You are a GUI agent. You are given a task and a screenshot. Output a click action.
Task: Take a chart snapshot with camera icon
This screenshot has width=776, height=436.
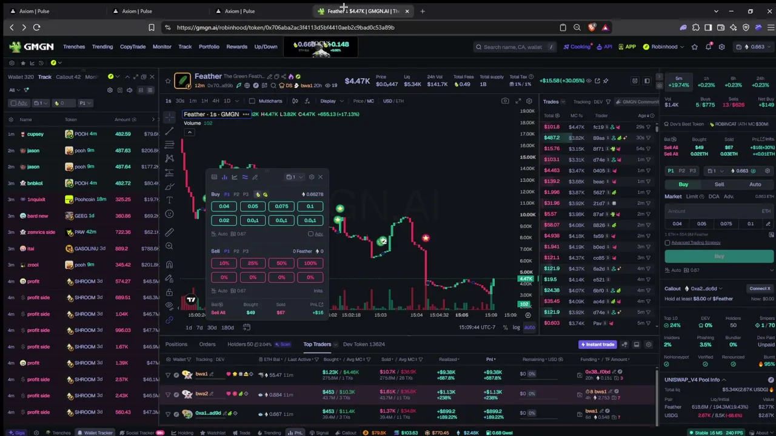click(x=505, y=101)
